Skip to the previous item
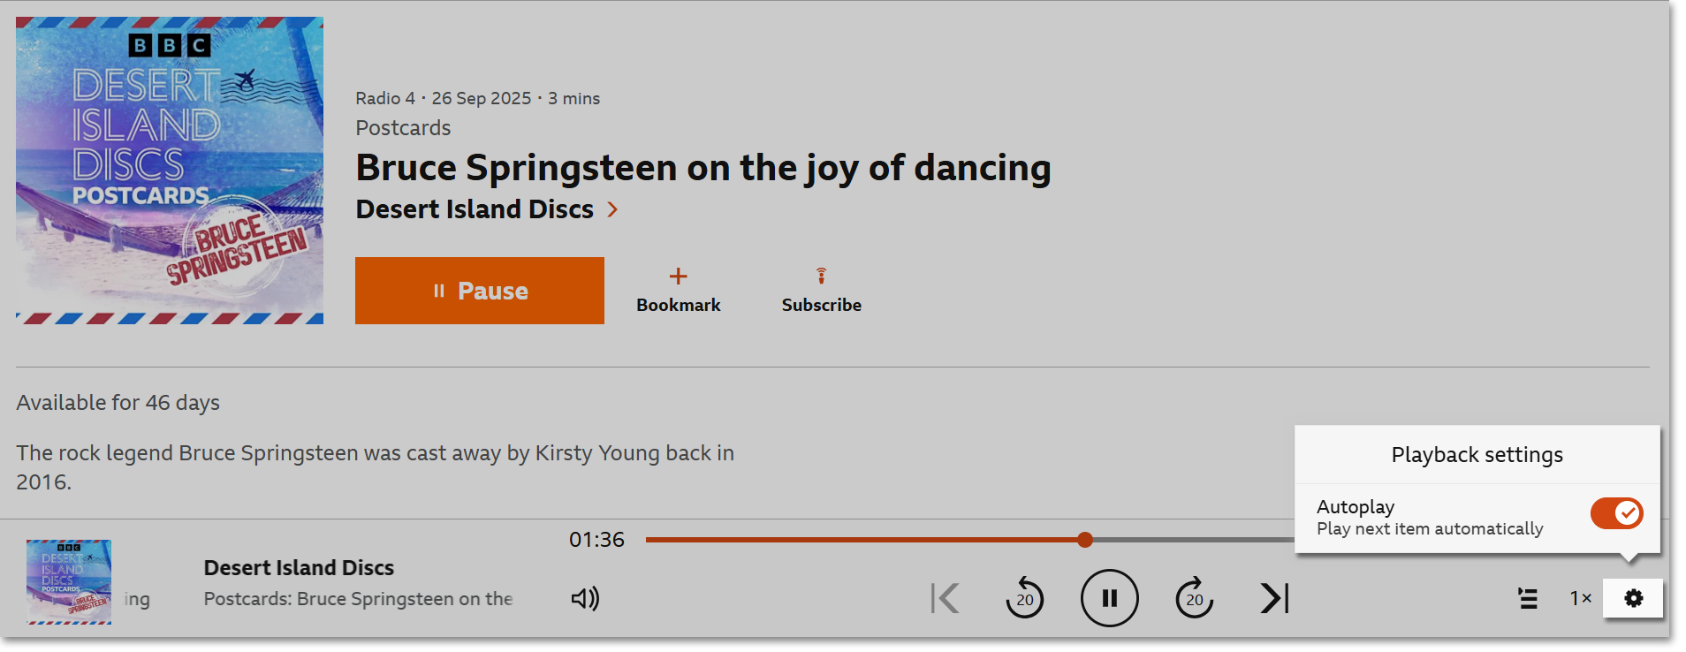 pos(945,598)
